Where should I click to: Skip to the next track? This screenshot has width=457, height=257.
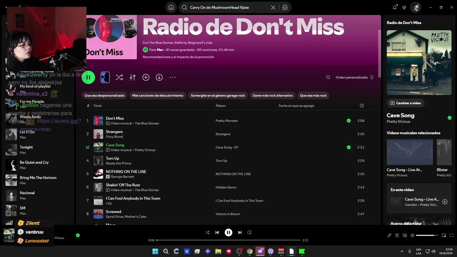240,232
